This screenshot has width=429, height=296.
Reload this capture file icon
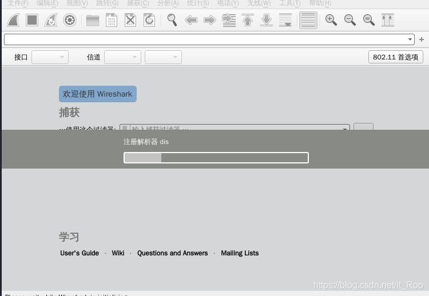[149, 20]
